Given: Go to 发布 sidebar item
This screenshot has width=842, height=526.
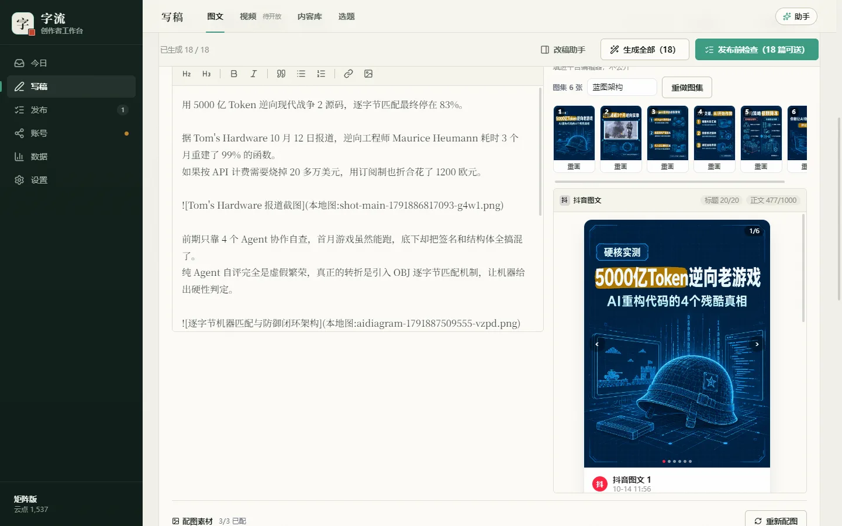Looking at the screenshot, I should tap(71, 110).
